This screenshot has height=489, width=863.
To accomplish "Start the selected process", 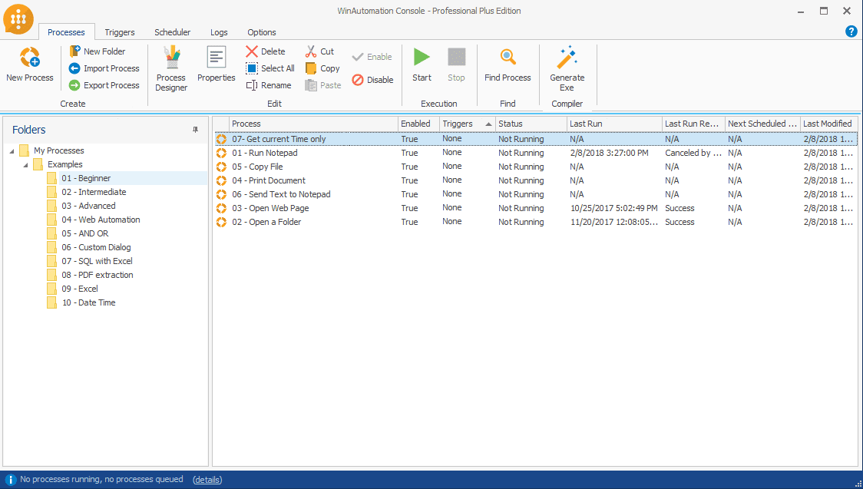I will coord(422,65).
